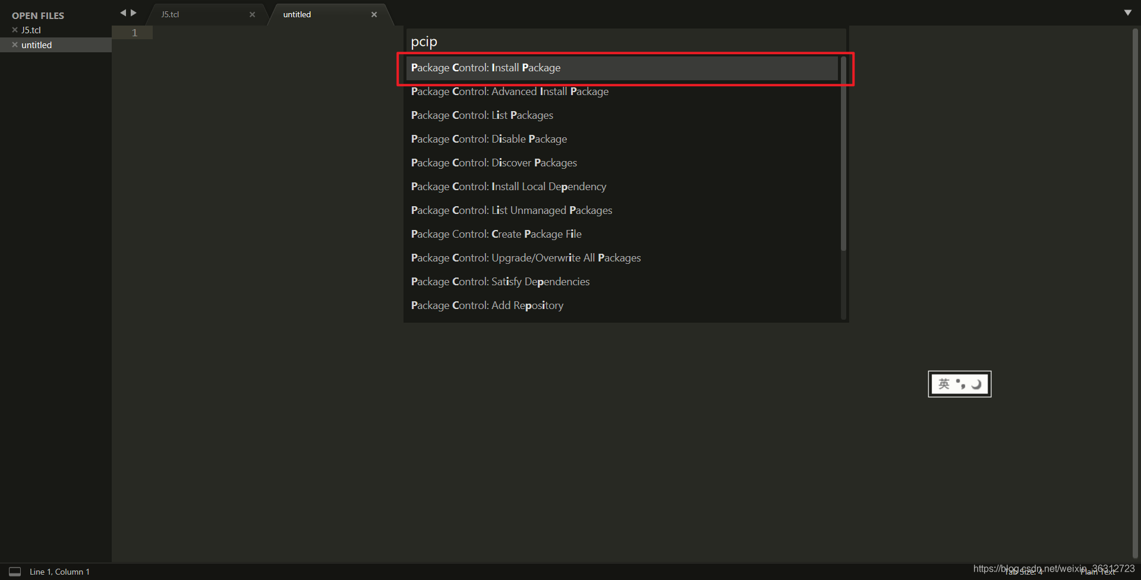Close the untitled tab

coord(374,15)
